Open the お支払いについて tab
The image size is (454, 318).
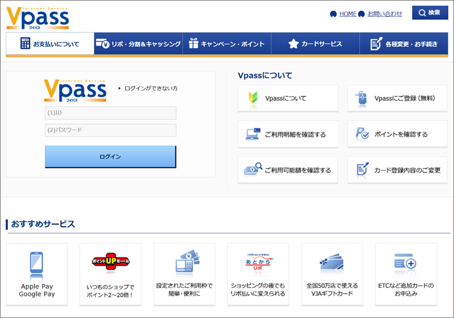click(x=50, y=44)
